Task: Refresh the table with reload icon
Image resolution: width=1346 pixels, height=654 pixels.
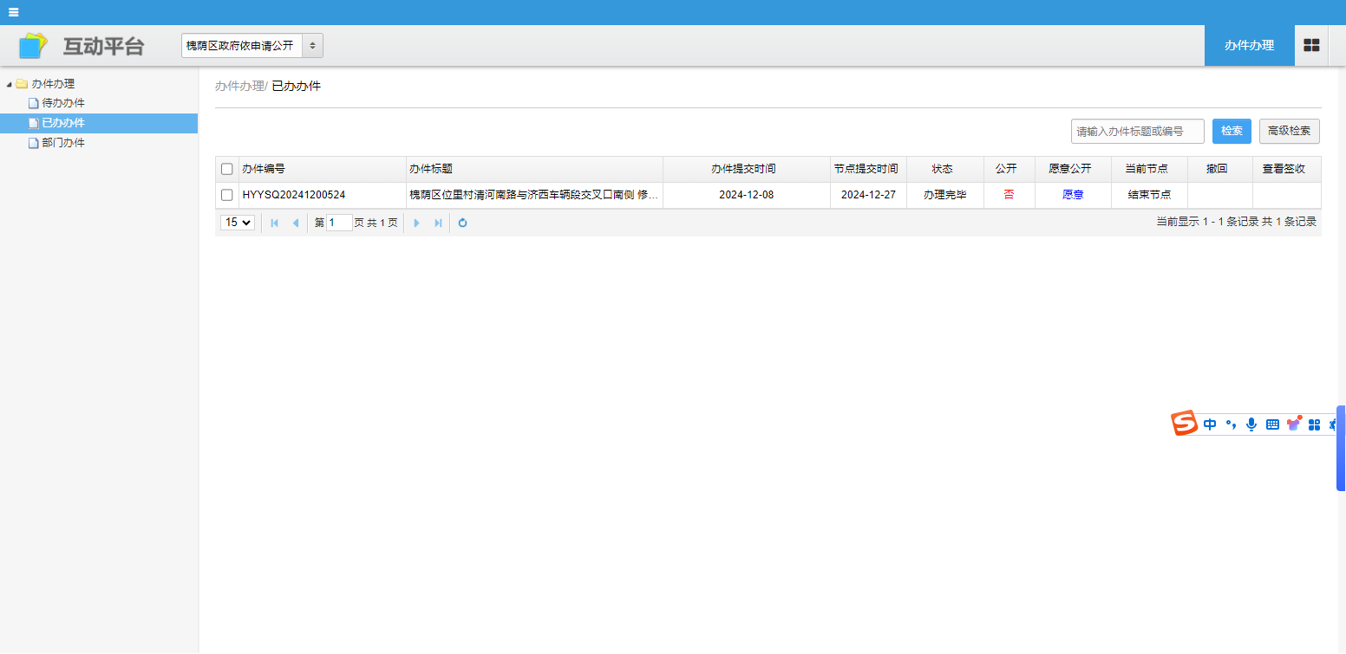Action: point(462,223)
